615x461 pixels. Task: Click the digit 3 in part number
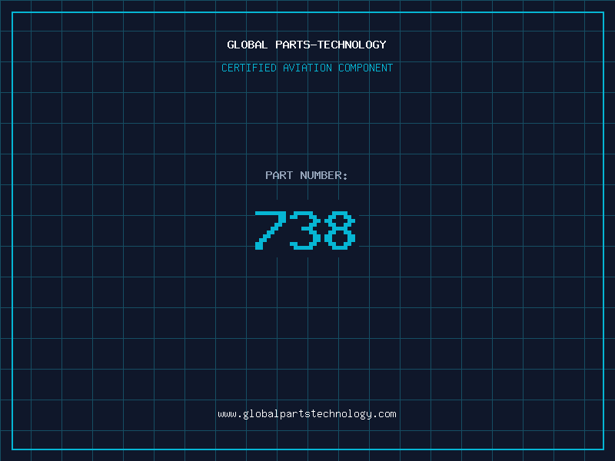(305, 230)
